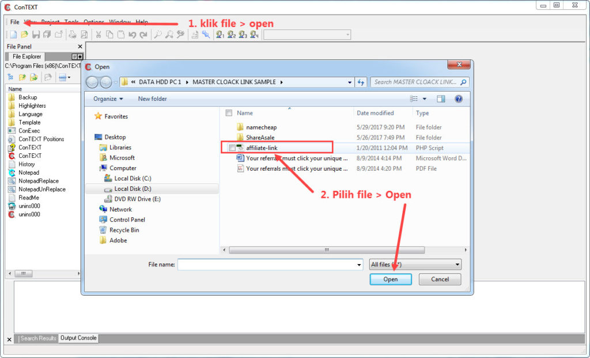Toggle the preview pane icon in dialog
The image size is (590, 358).
[441, 99]
